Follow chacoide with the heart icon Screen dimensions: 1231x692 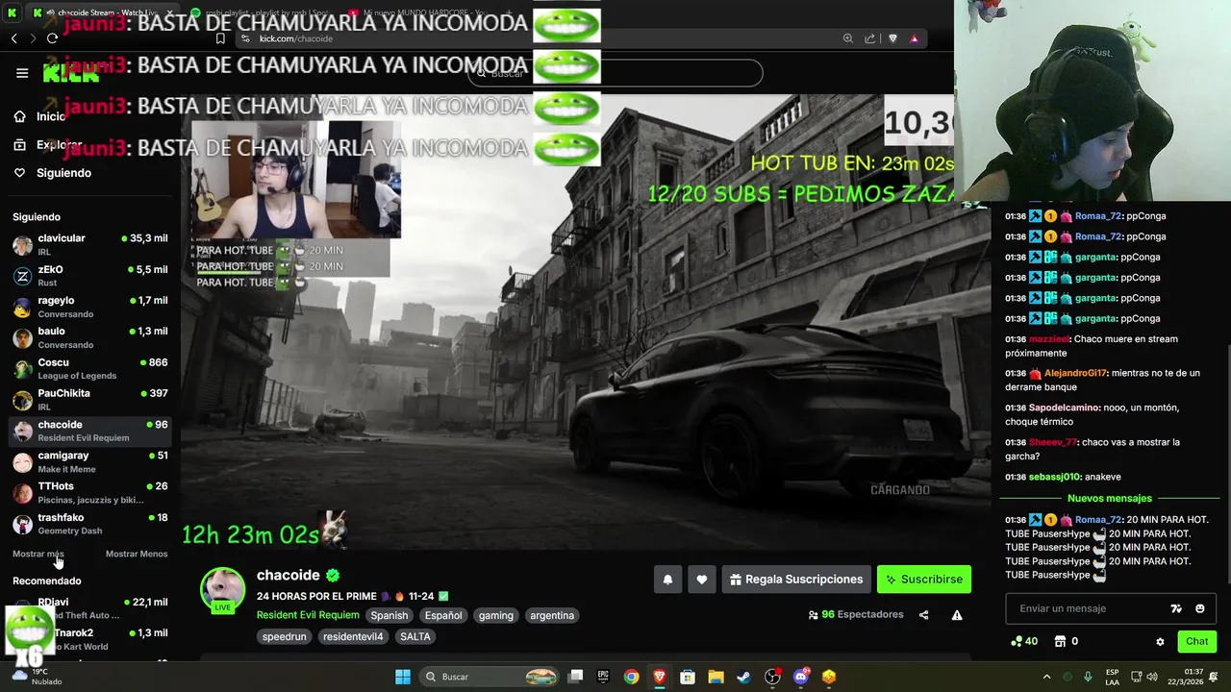tap(702, 580)
